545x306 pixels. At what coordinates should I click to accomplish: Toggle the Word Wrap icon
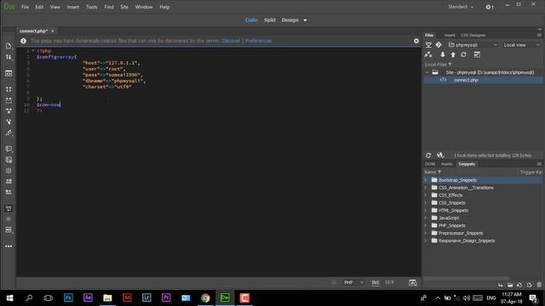coord(9,208)
